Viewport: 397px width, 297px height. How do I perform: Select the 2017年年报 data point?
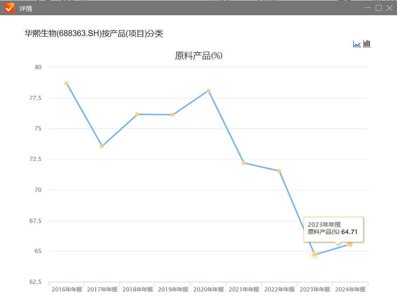coord(102,146)
